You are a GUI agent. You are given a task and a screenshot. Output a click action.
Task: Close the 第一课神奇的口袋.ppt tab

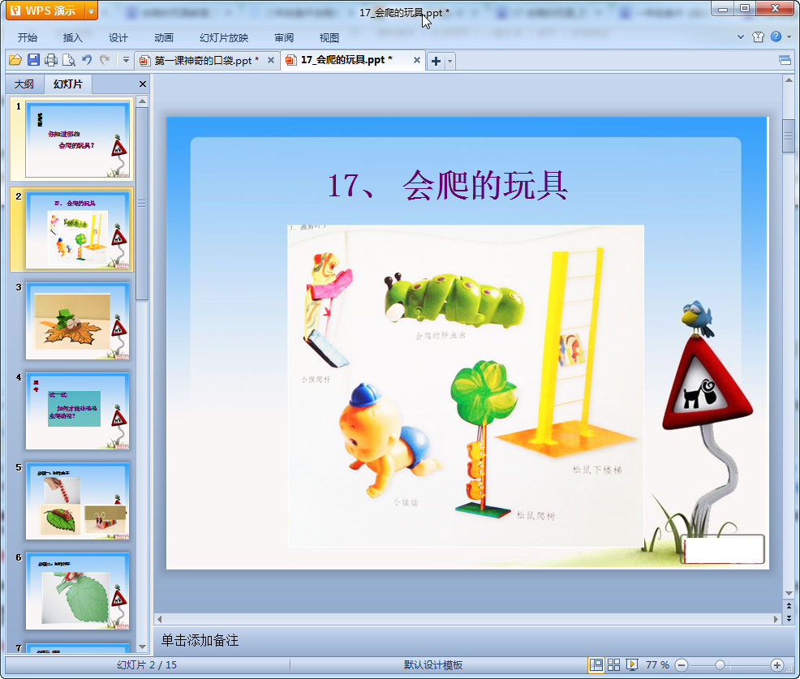pos(271,60)
